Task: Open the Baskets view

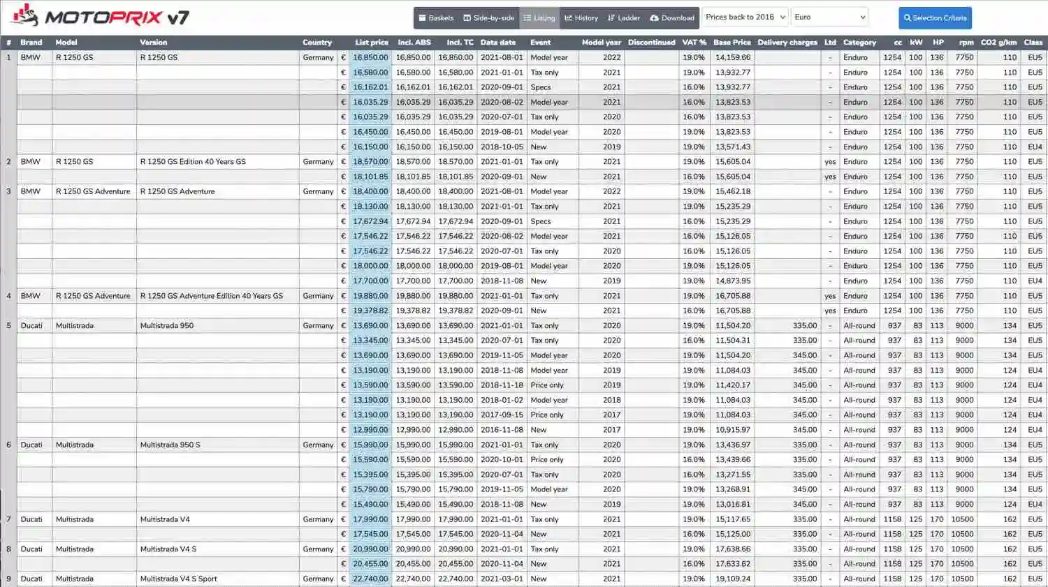Action: coord(436,18)
